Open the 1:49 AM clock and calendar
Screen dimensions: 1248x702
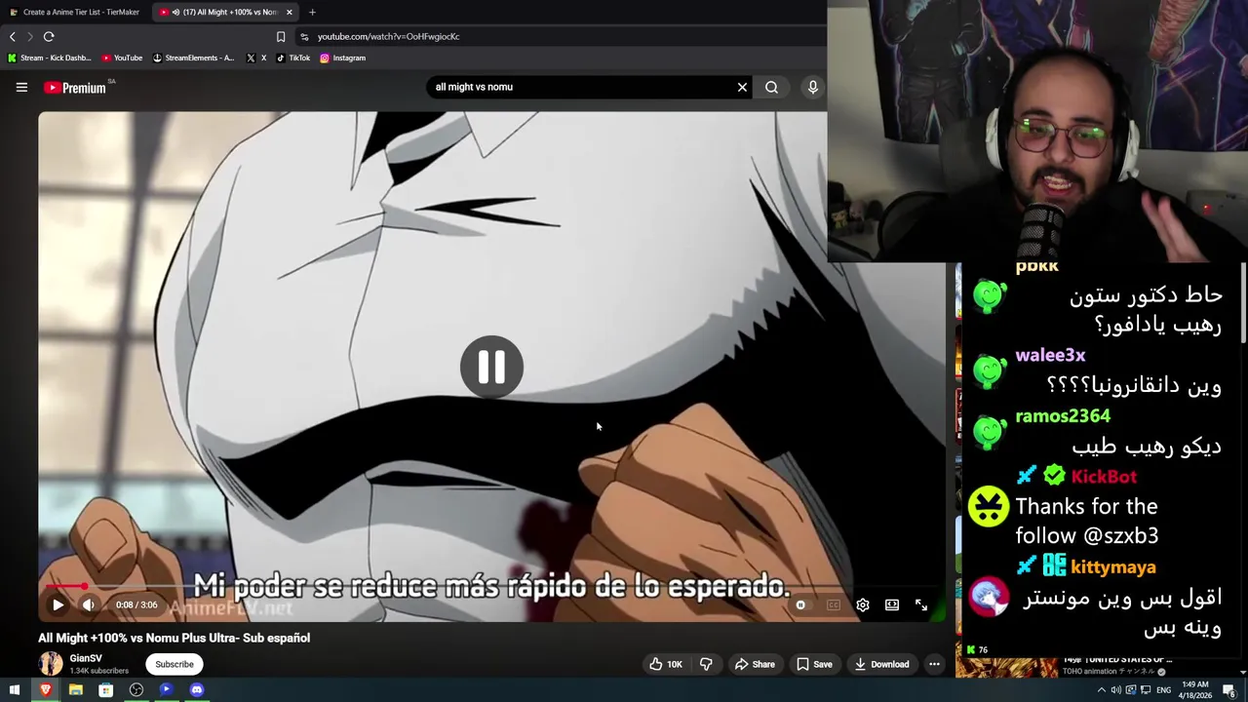pyautogui.click(x=1197, y=690)
